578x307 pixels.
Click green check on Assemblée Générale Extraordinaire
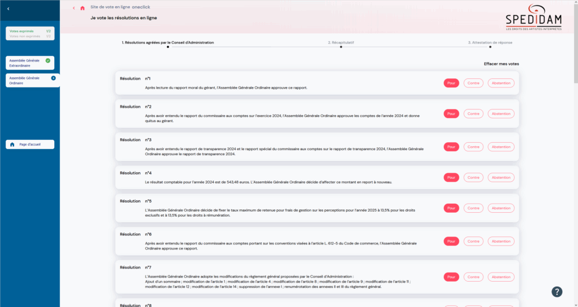click(48, 60)
